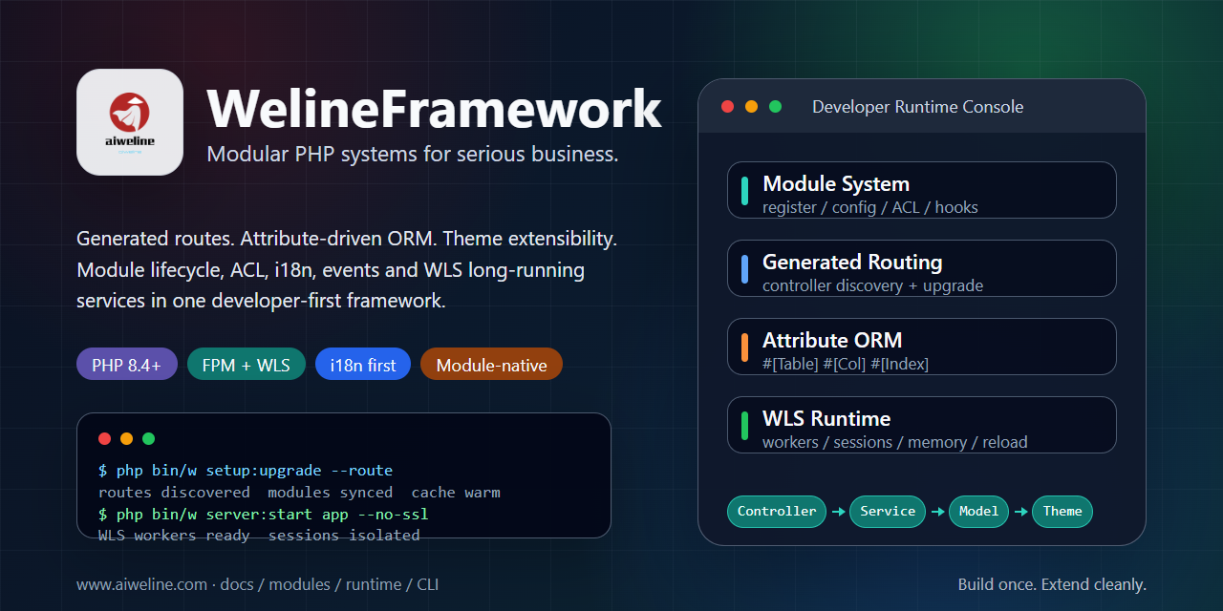
Task: Click the 'php bin/w setup:upgrade --route' command line
Action: 246,471
